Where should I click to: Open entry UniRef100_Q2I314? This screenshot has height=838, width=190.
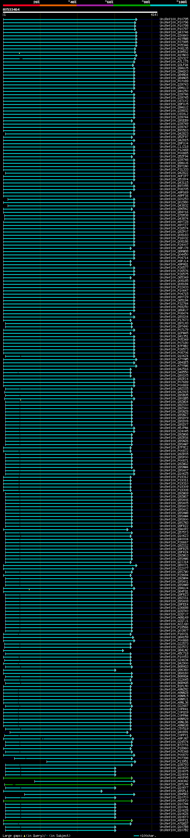click(174, 562)
